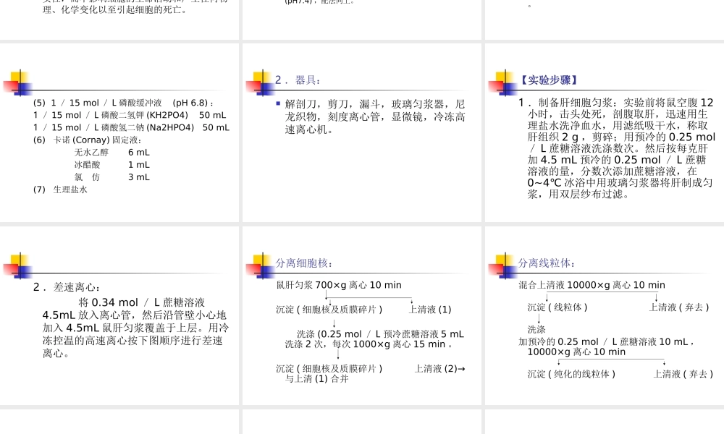Click the yellow square decoration on the 器具 slide
724x434 pixels.
(x=261, y=76)
